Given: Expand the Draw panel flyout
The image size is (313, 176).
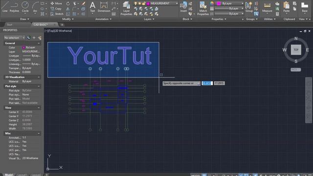Looking at the screenshot, I should pyautogui.click(x=24, y=19).
